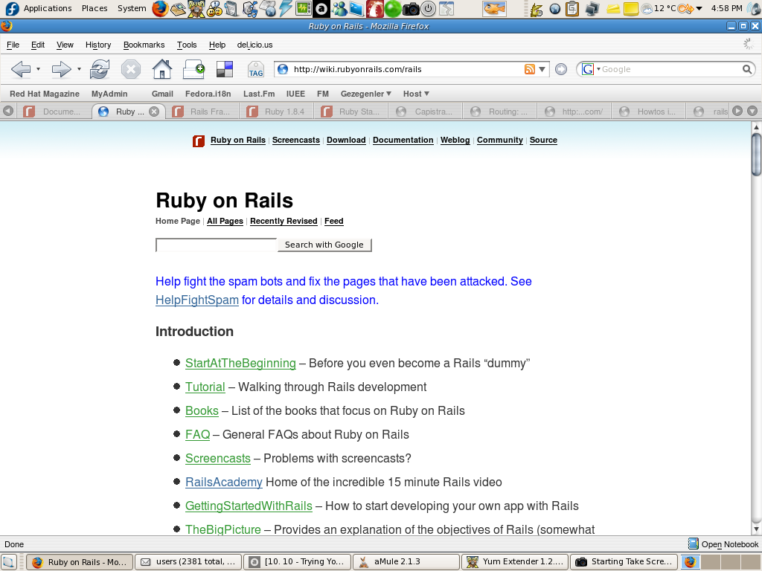Click the power button icon in top panel
Viewport: 762px width, 571px height.
click(x=428, y=8)
